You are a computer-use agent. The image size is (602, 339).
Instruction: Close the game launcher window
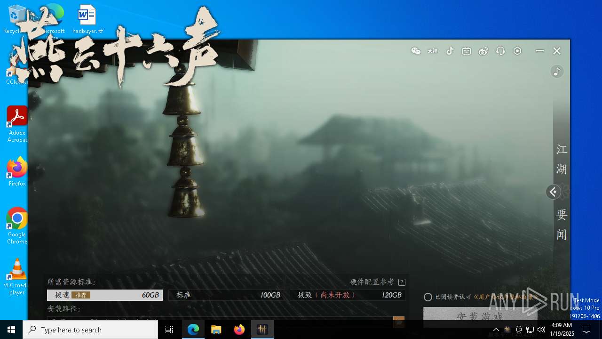click(557, 51)
